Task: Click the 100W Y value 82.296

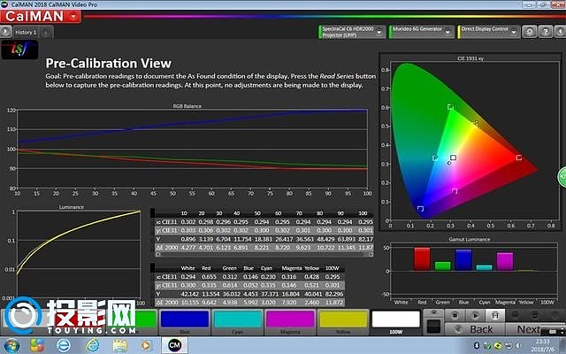Action: coord(334,294)
